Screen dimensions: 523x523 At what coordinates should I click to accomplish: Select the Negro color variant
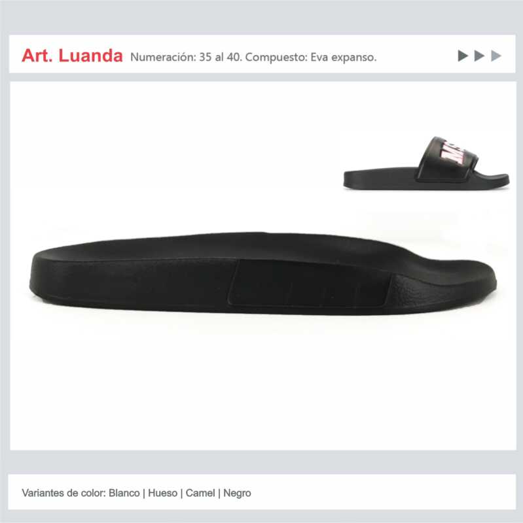coord(237,493)
